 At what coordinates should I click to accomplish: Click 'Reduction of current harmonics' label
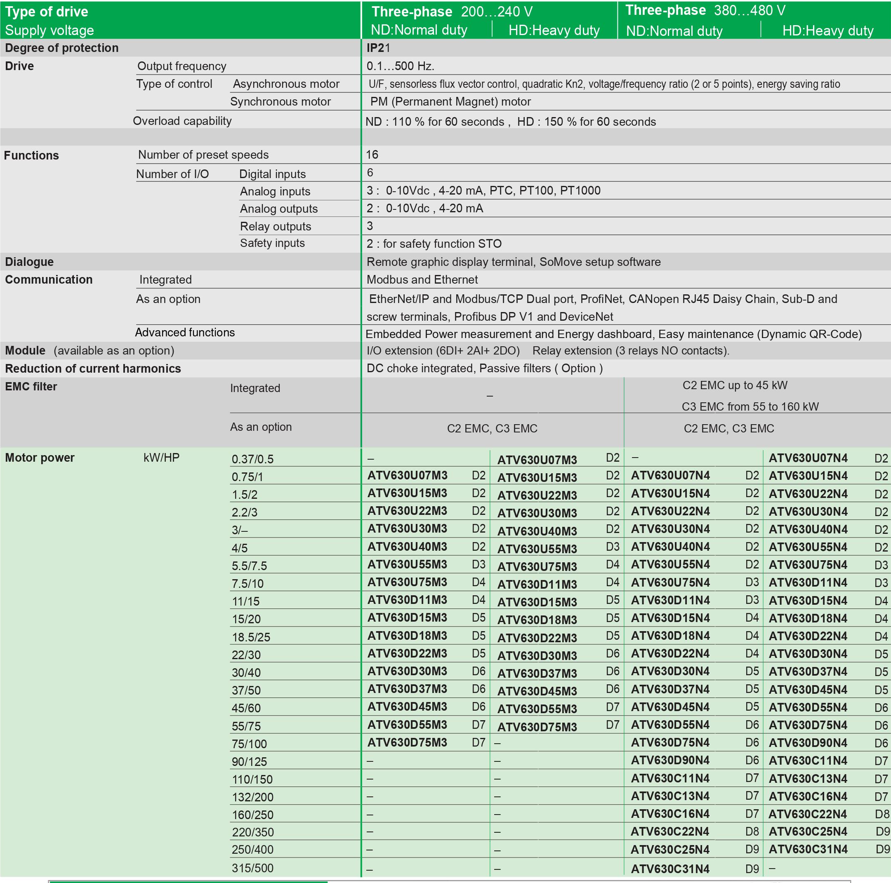pyautogui.click(x=93, y=369)
